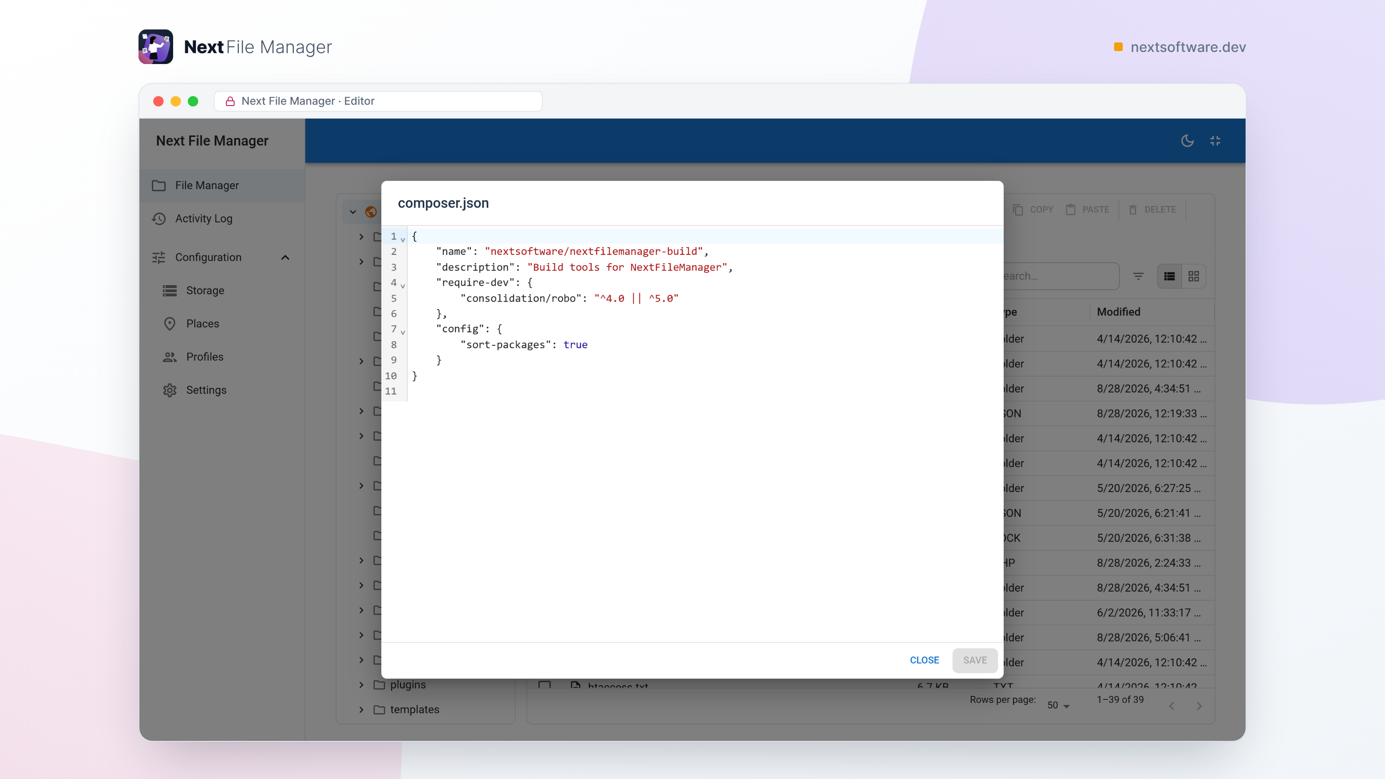Open Activity Log history icon
This screenshot has height=779, width=1385.
pos(158,219)
